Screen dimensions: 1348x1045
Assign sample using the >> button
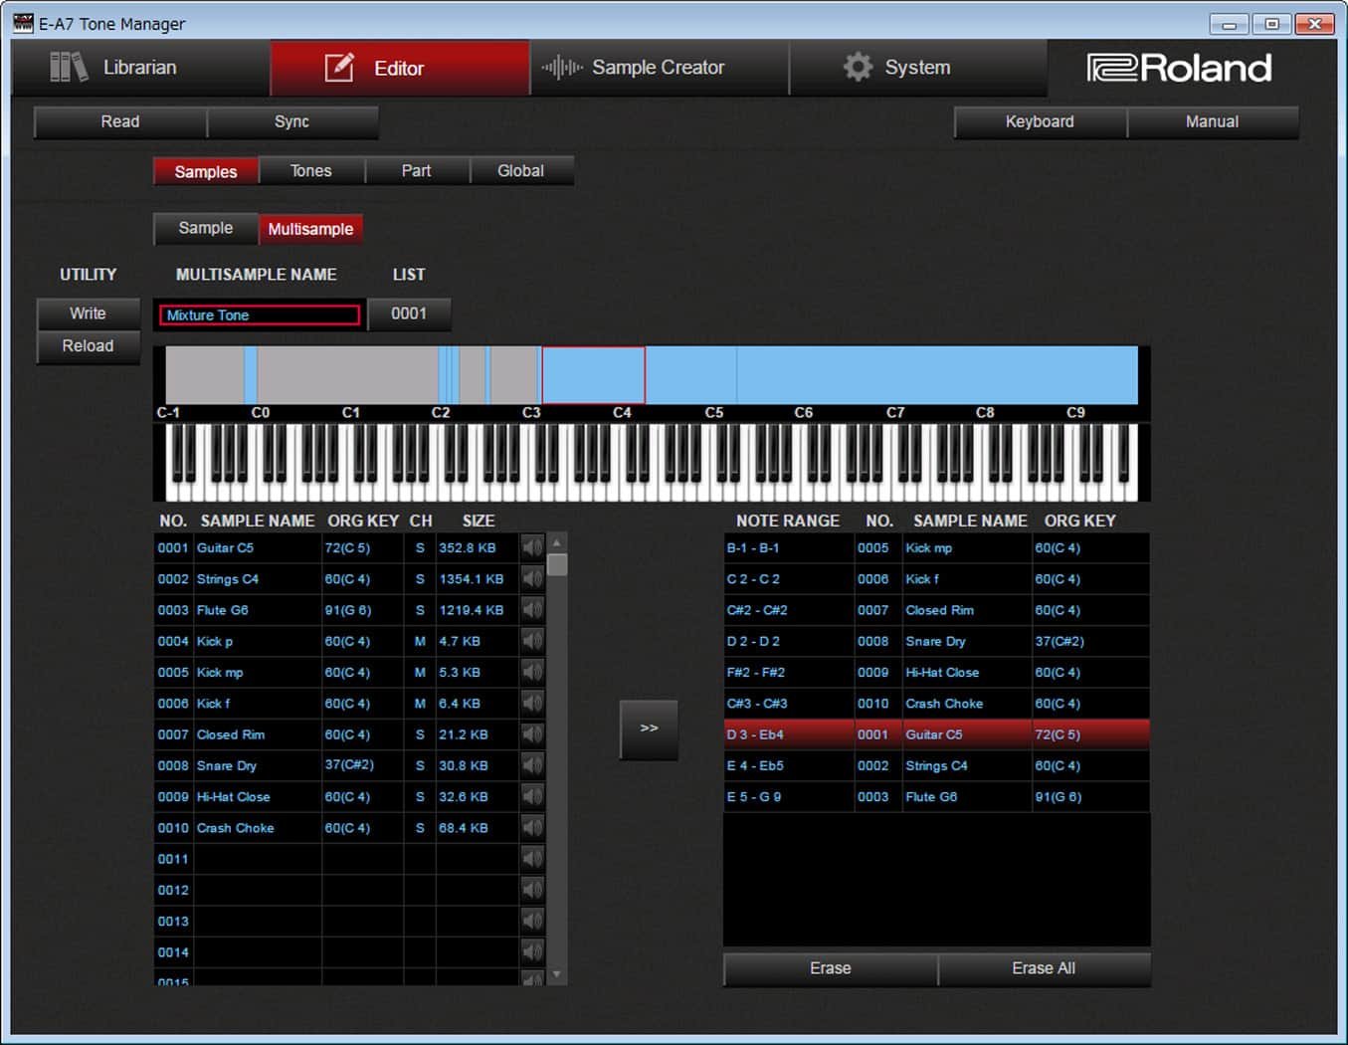pos(649,728)
